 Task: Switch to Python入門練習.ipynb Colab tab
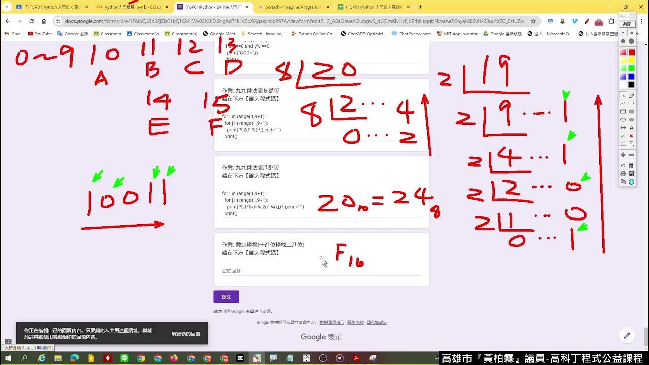click(x=133, y=7)
